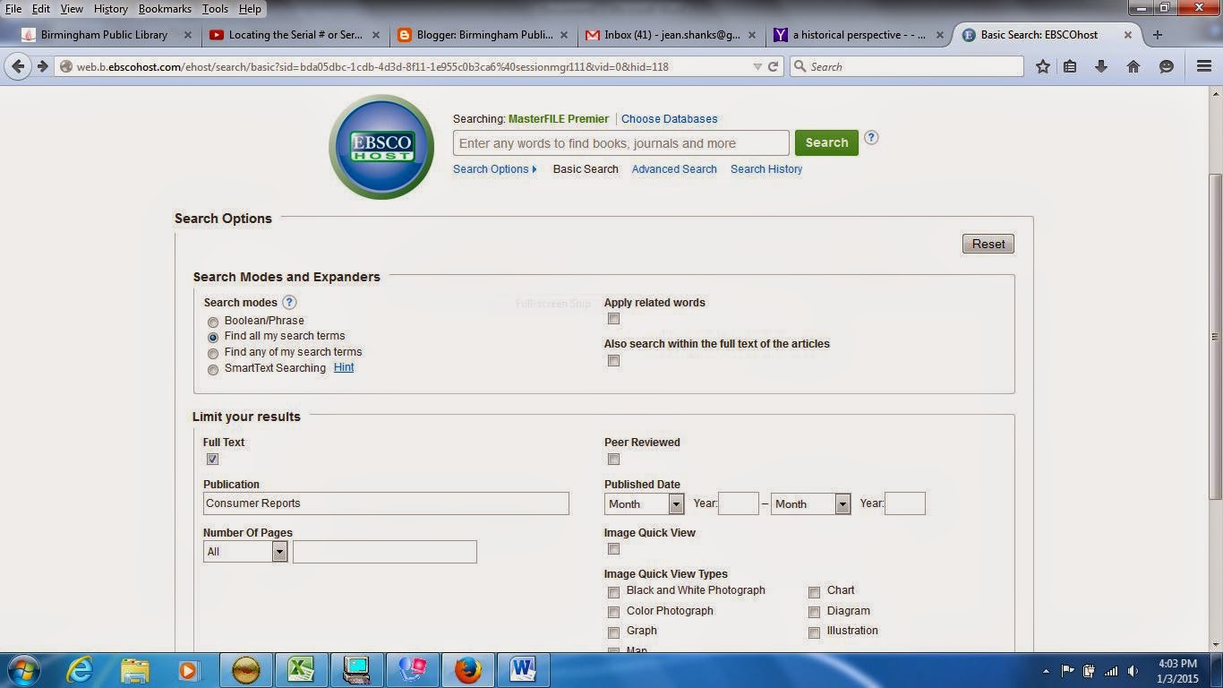Check Also search within full text of articles

[x=613, y=361]
